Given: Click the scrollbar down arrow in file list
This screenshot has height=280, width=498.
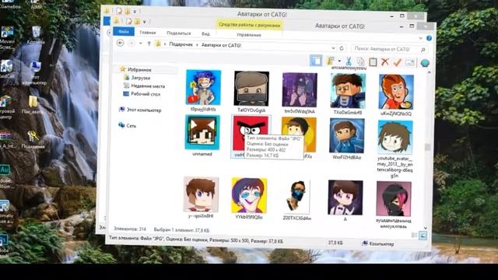Looking at the screenshot, I should point(426,228).
